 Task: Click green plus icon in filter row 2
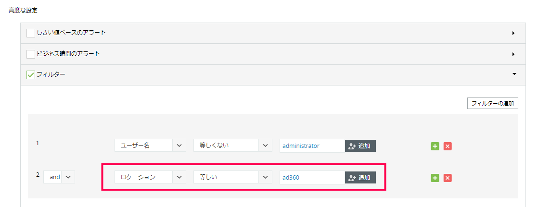click(x=435, y=178)
